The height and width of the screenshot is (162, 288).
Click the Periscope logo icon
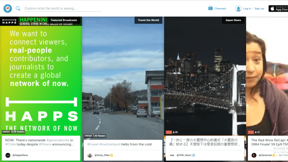(x=8, y=9)
